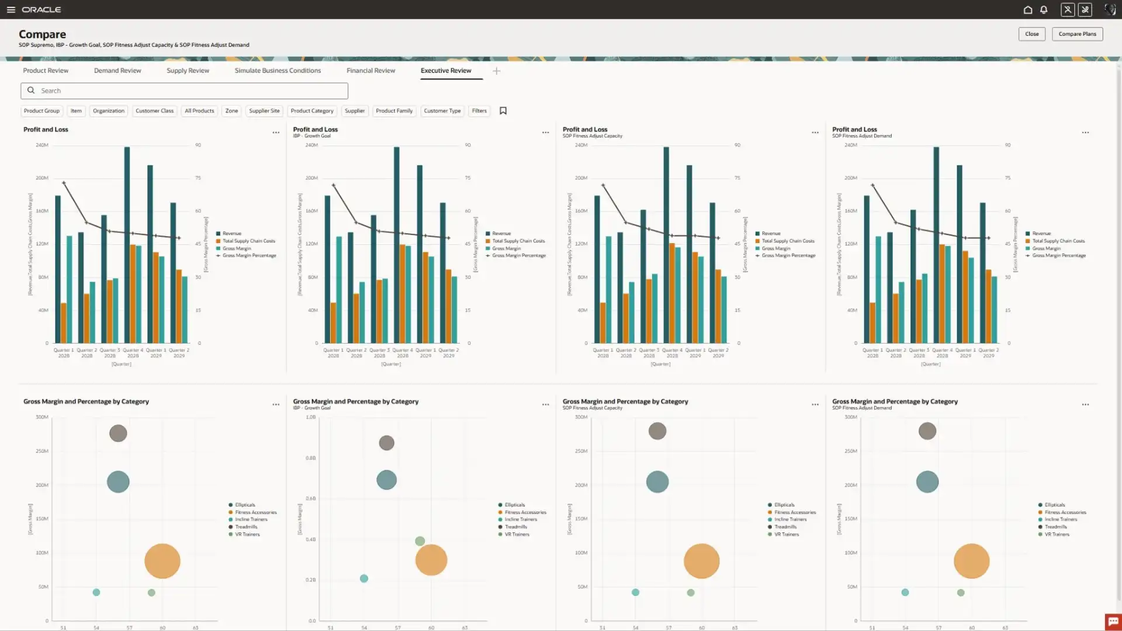Image resolution: width=1122 pixels, height=631 pixels.
Task: Click the bookmark icon beside Filters
Action: 503,111
